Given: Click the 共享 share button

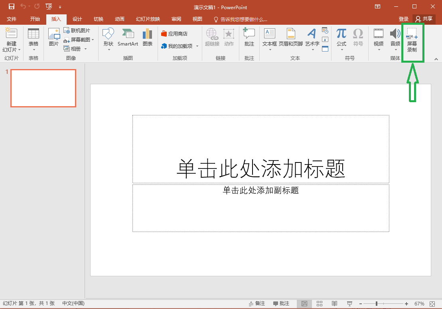Looking at the screenshot, I should click(x=424, y=19).
